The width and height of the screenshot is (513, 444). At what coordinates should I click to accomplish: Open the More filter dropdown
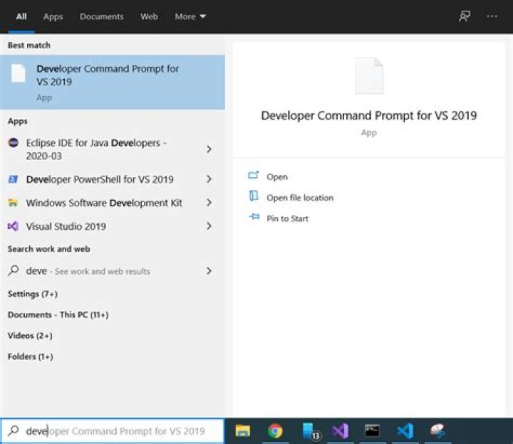[190, 16]
